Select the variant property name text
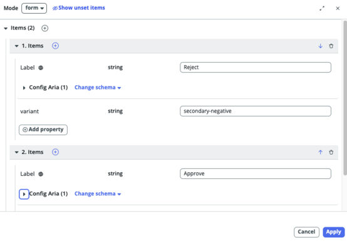 [29, 111]
